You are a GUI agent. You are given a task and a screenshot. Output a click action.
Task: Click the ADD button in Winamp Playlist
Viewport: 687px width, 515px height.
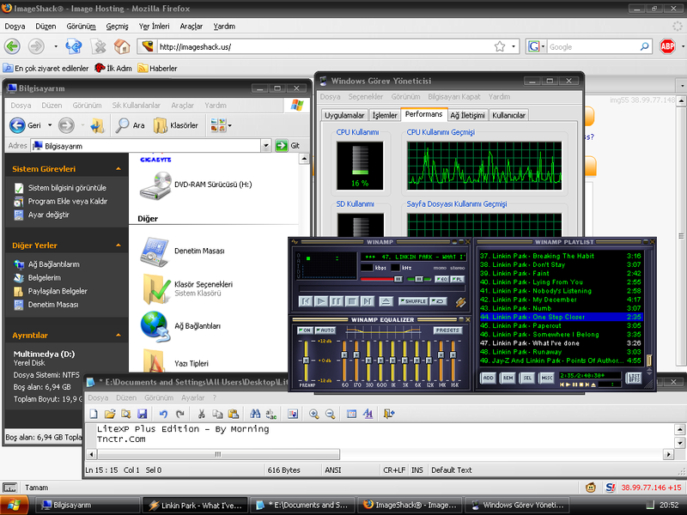pyautogui.click(x=489, y=378)
